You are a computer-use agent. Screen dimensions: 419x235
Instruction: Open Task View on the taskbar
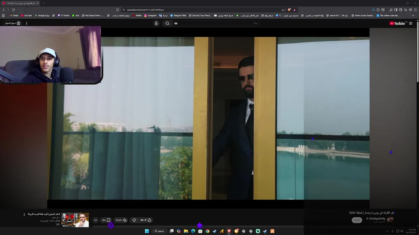coord(172,231)
